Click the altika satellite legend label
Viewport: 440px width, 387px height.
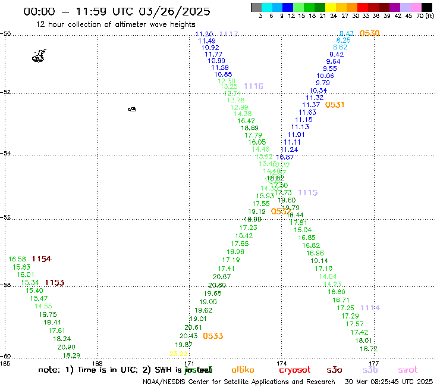243,370
